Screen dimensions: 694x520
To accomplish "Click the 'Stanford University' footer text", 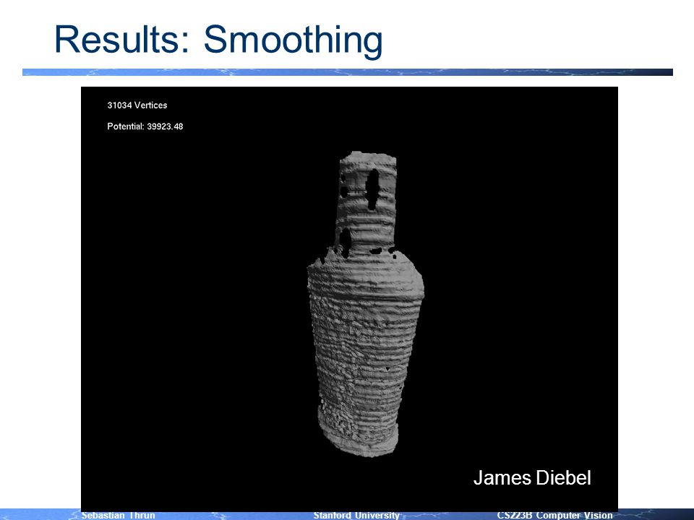I will tap(356, 515).
